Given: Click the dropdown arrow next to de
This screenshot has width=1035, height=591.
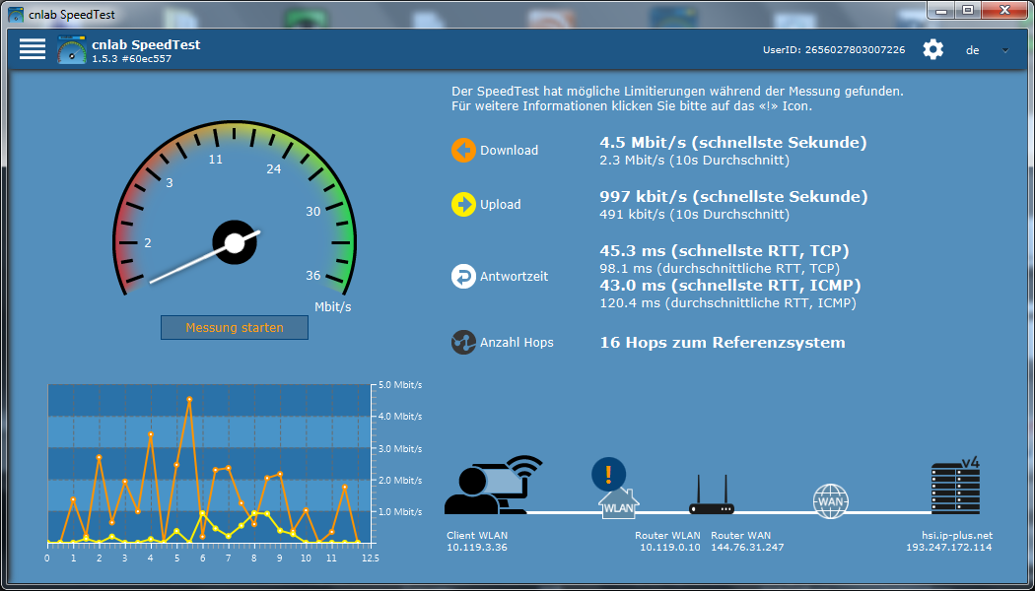Looking at the screenshot, I should point(1005,50).
